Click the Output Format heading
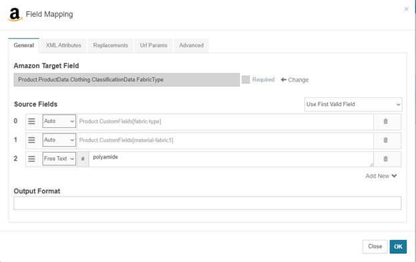The height and width of the screenshot is (262, 416). 37,191
